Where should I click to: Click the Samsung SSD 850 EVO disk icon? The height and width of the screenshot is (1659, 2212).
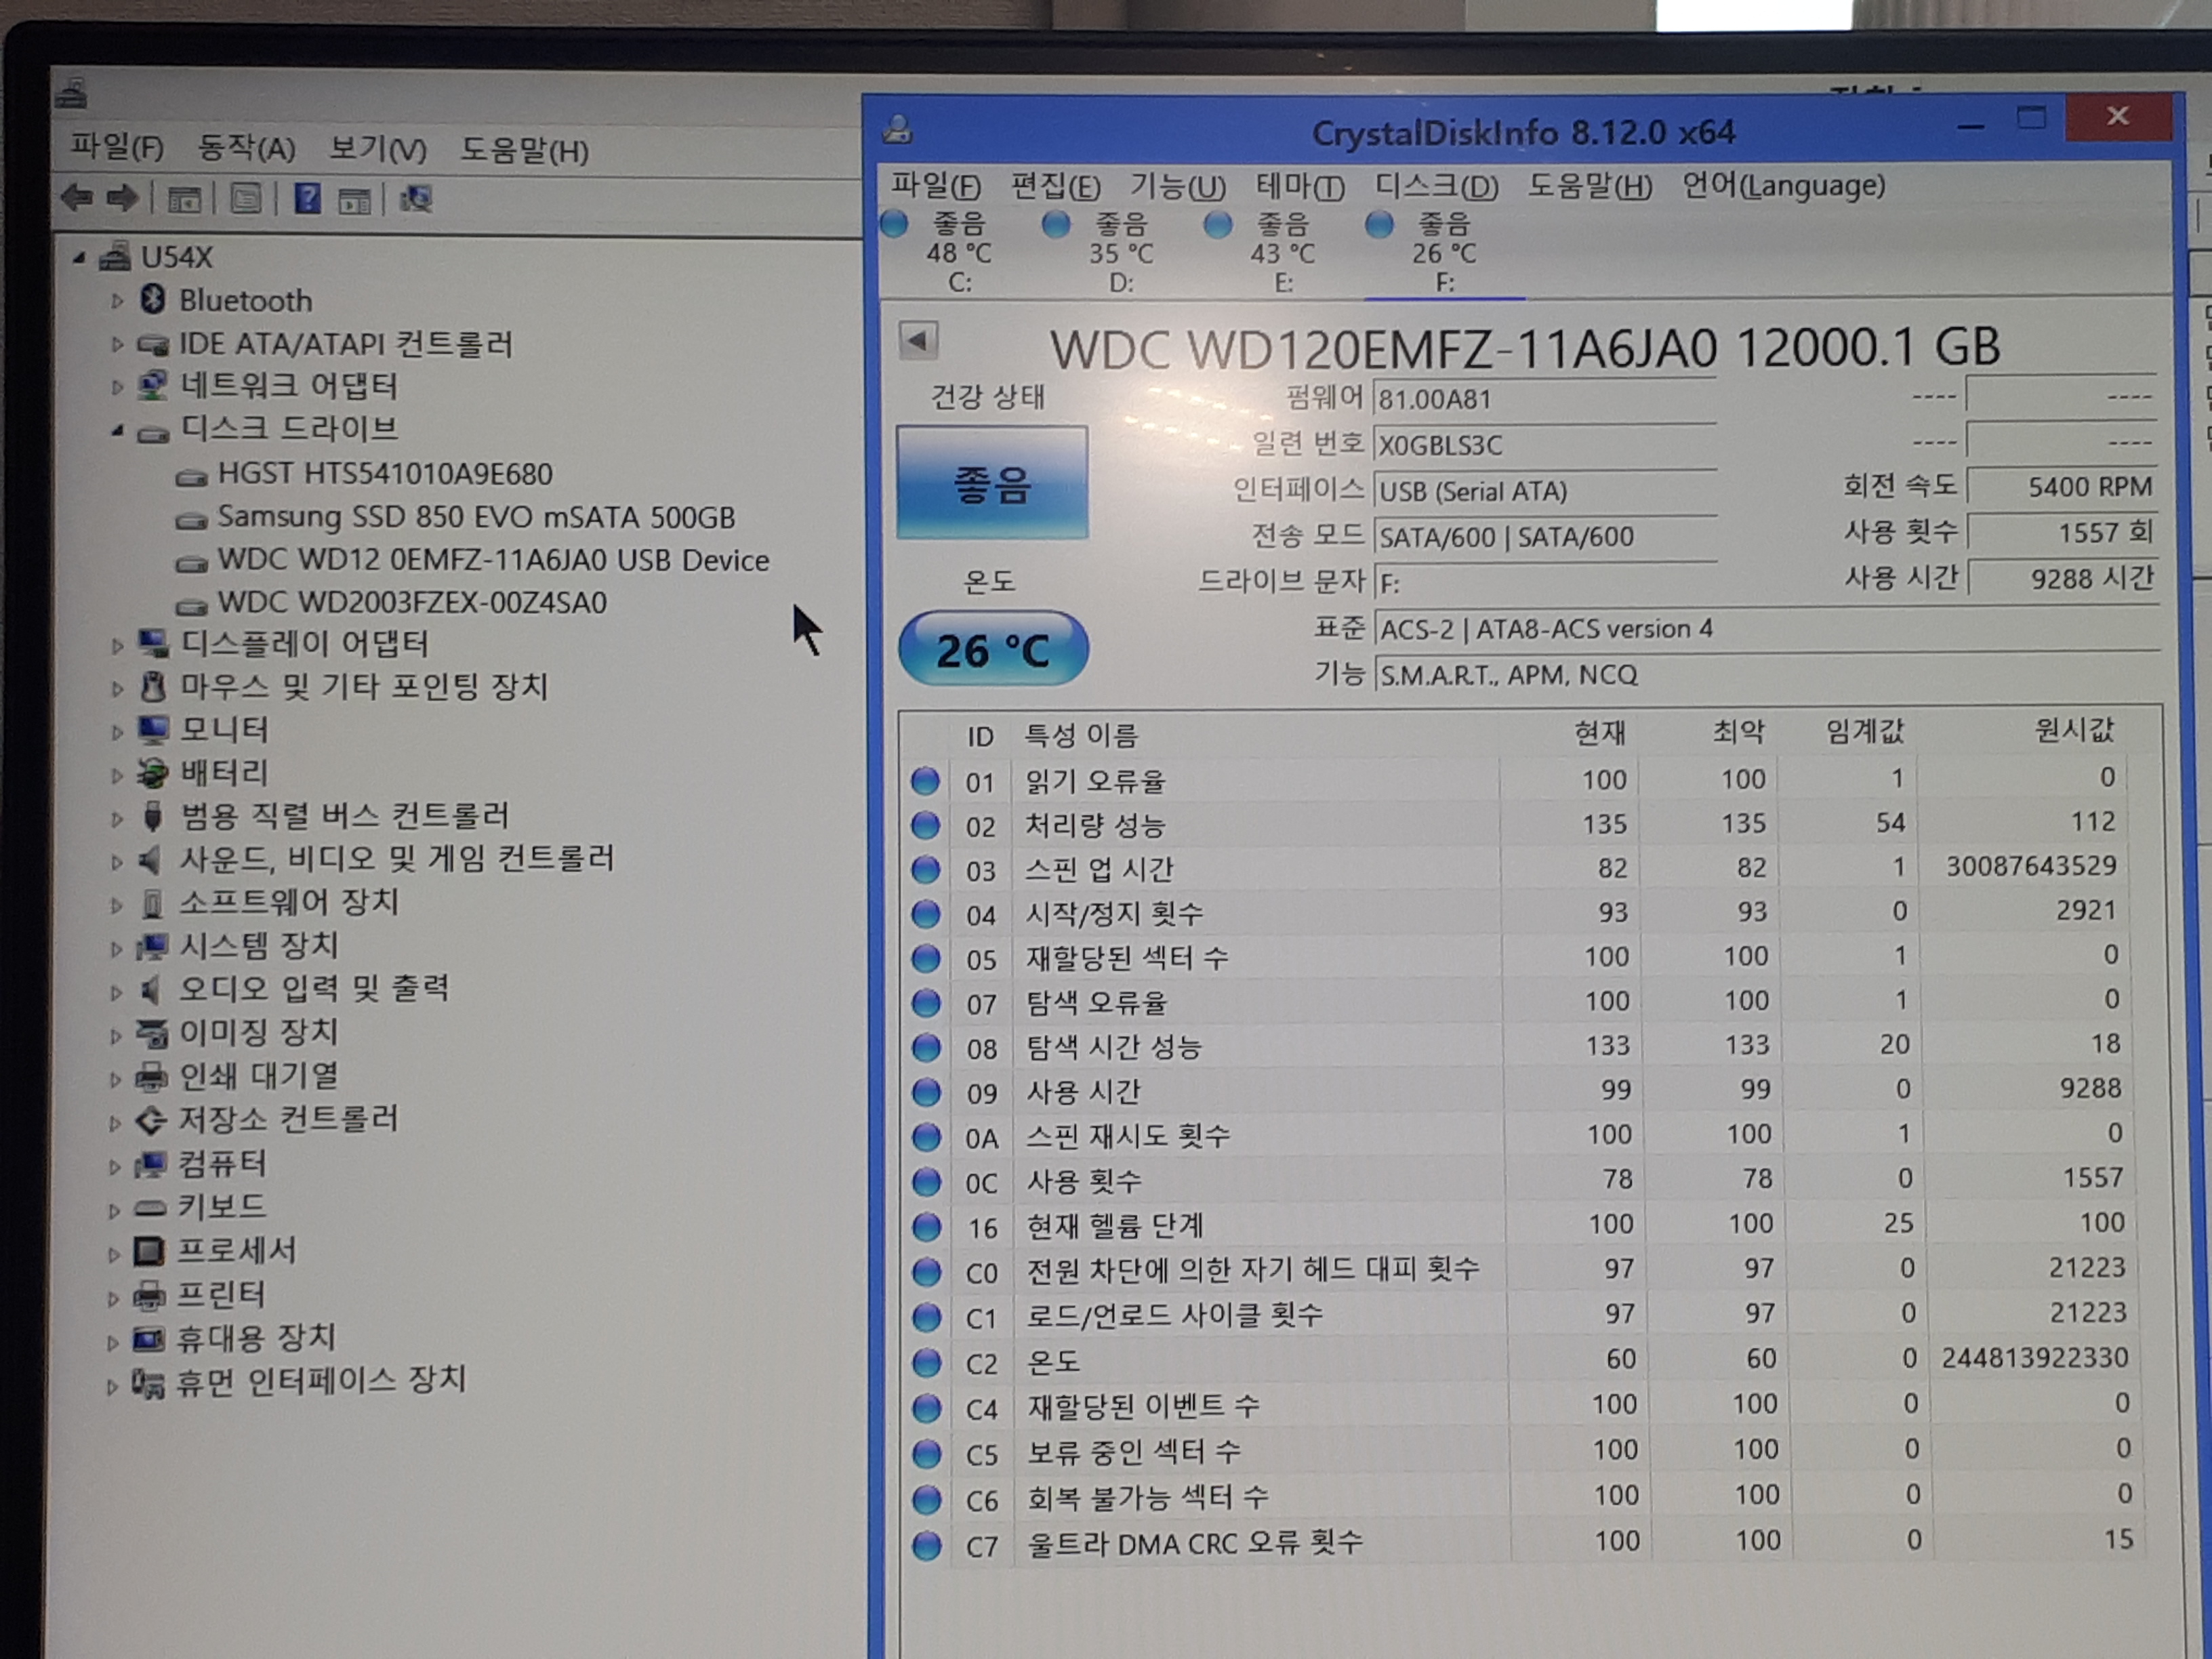pyautogui.click(x=191, y=520)
